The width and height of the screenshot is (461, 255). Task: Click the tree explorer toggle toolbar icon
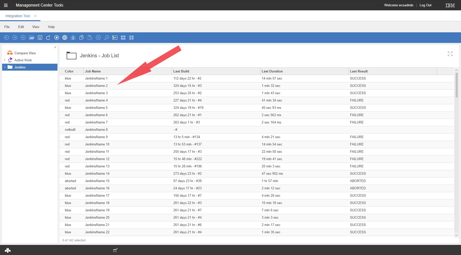[115, 38]
